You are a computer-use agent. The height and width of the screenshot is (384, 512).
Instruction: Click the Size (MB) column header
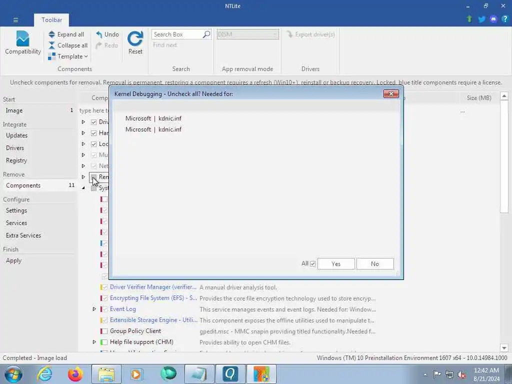tap(479, 97)
